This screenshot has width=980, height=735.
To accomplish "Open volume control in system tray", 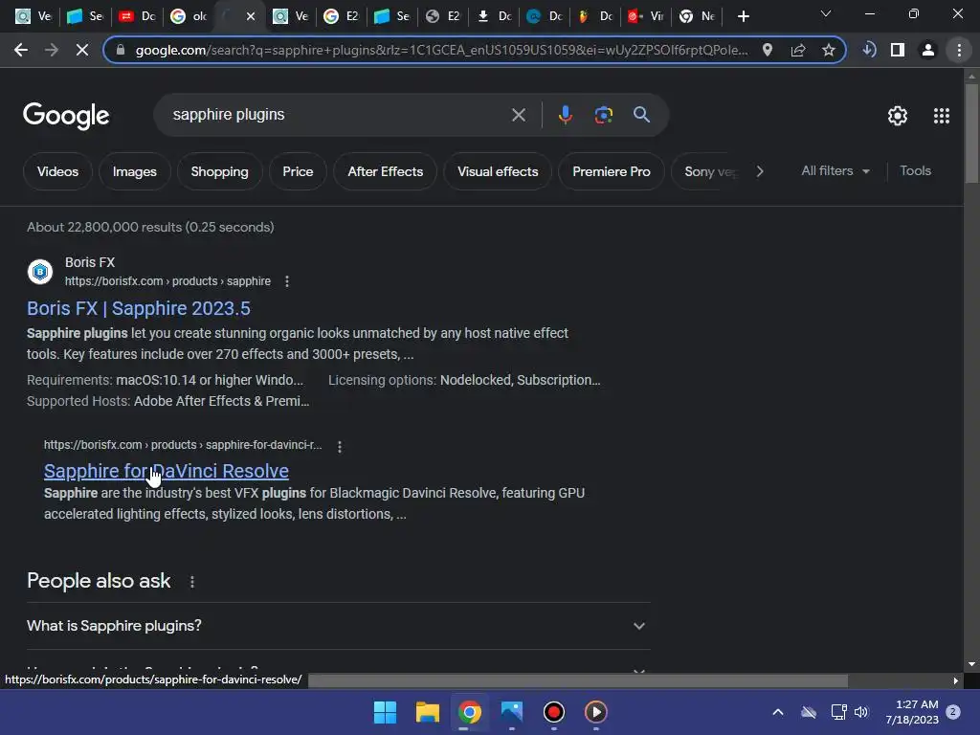I will click(861, 712).
